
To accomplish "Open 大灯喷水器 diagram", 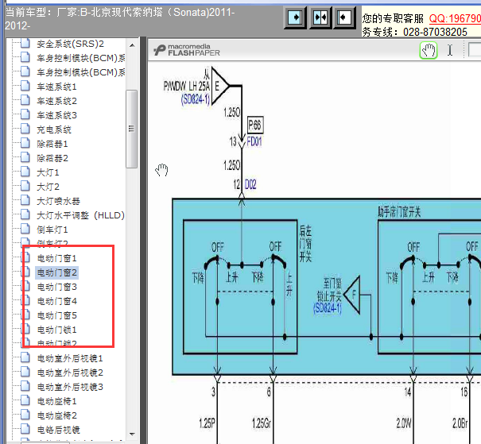I will point(58,201).
